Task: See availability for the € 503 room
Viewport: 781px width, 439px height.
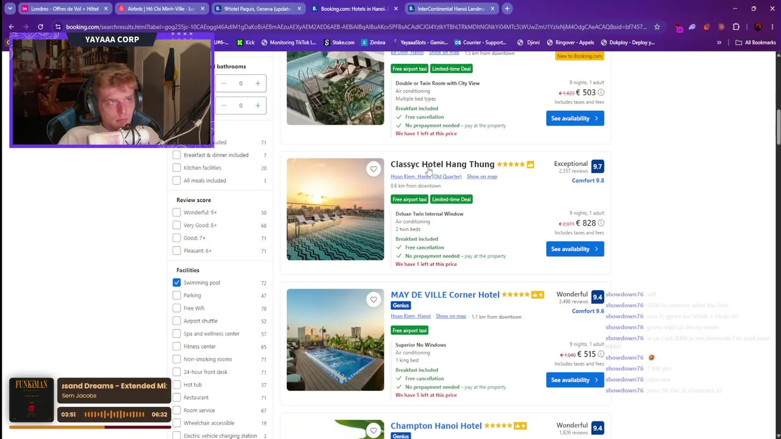Action: pyautogui.click(x=575, y=118)
